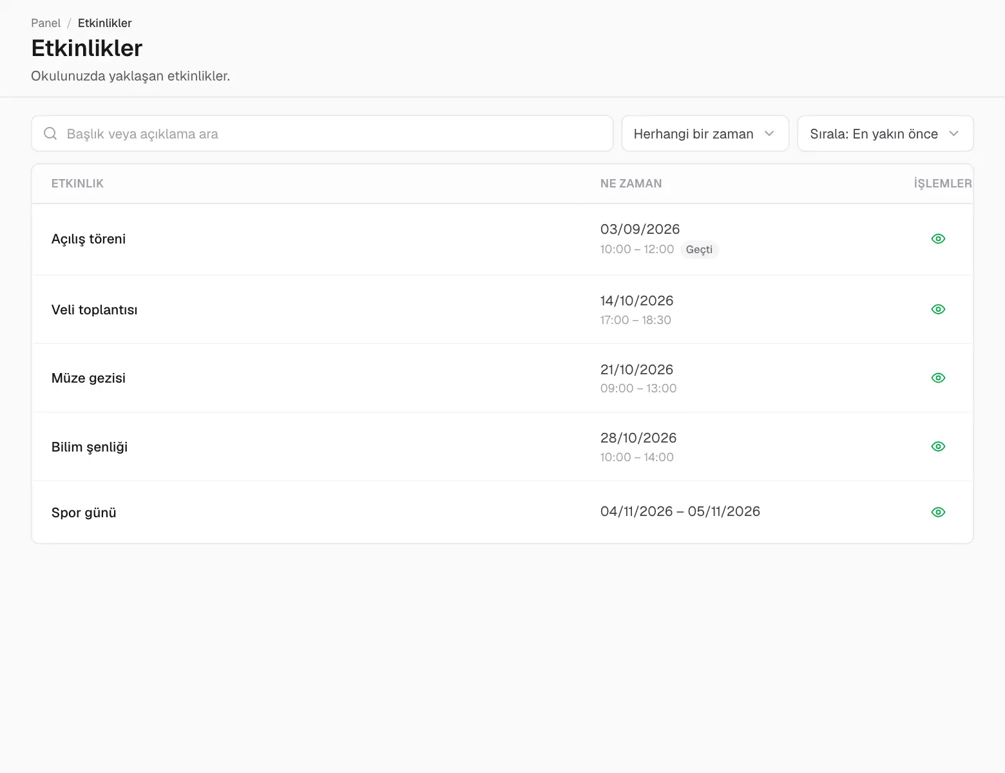Click chevron arrow on time filter
Screen dimensions: 1005x773
coord(769,133)
